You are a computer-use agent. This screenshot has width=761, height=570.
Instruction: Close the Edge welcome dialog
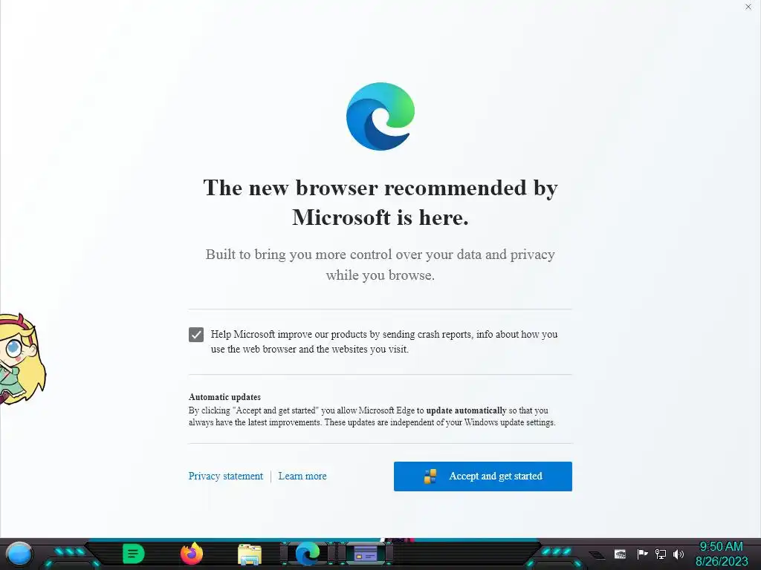pos(748,7)
